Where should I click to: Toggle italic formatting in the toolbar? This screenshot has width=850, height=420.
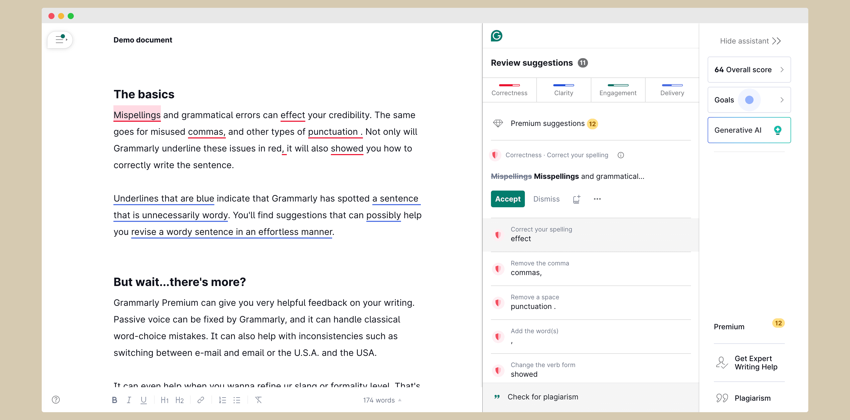tap(129, 400)
